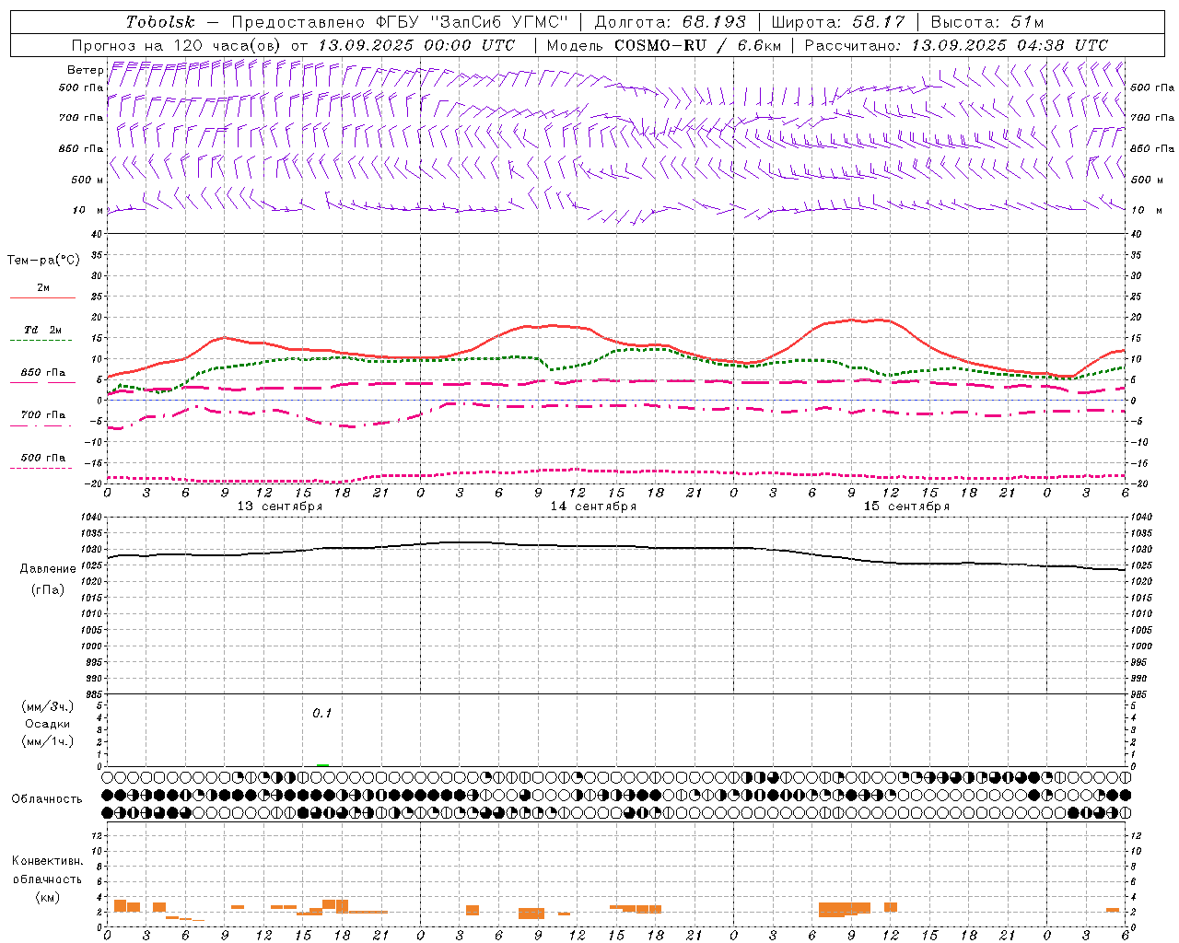Click the date label 13 сентября
Image resolution: width=1179 pixels, height=943 pixels.
[280, 506]
